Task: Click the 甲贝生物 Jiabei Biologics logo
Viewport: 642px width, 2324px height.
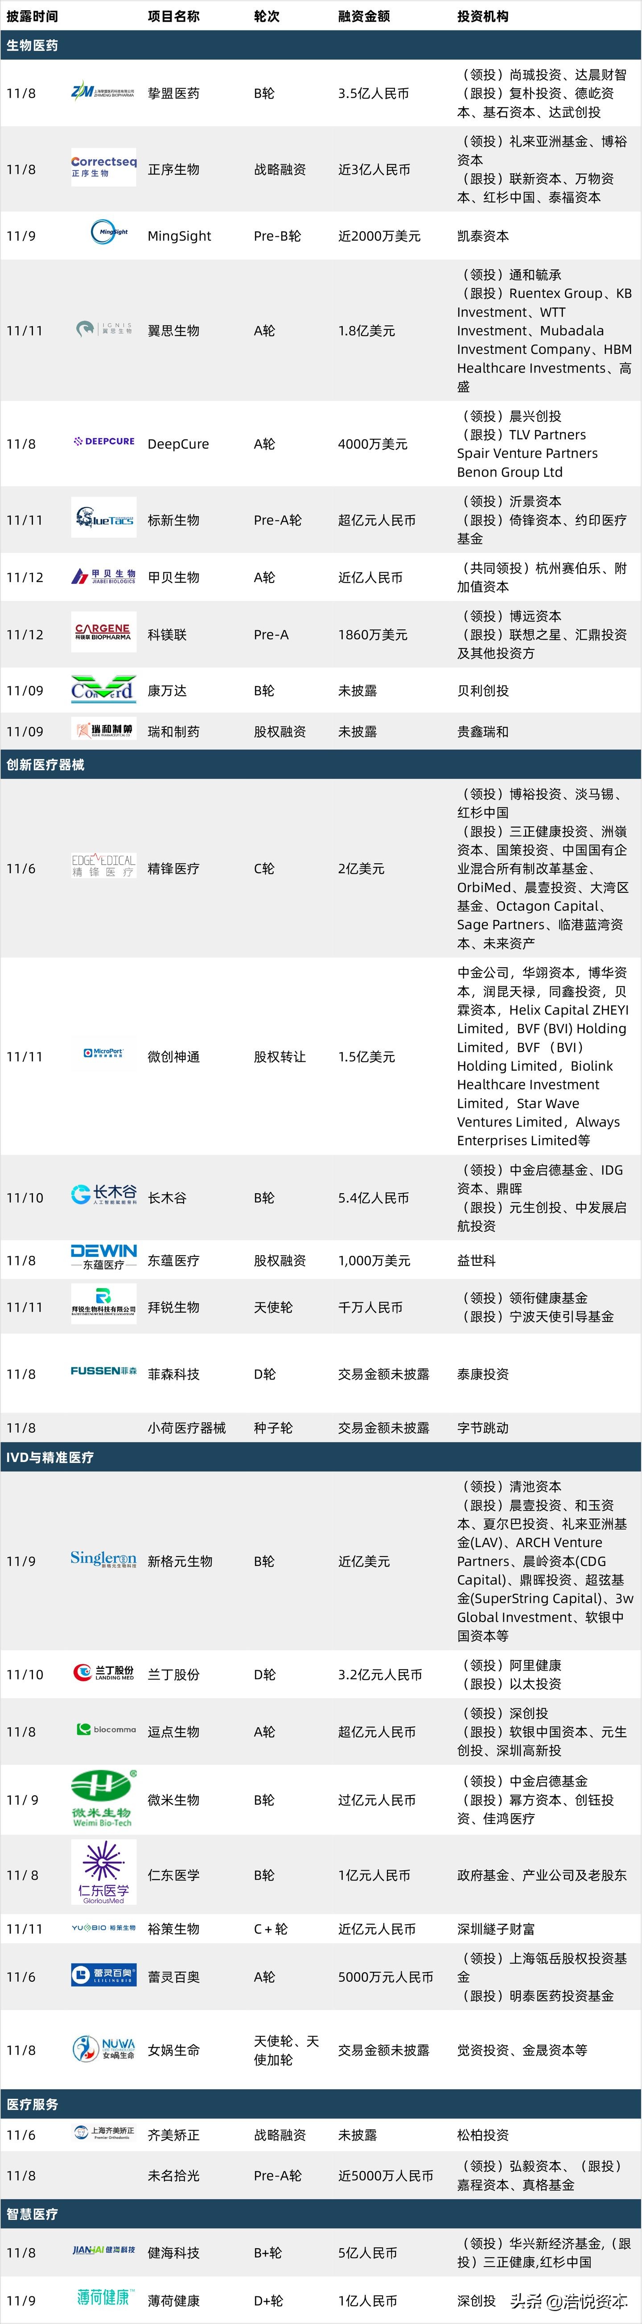Action: pos(104,576)
